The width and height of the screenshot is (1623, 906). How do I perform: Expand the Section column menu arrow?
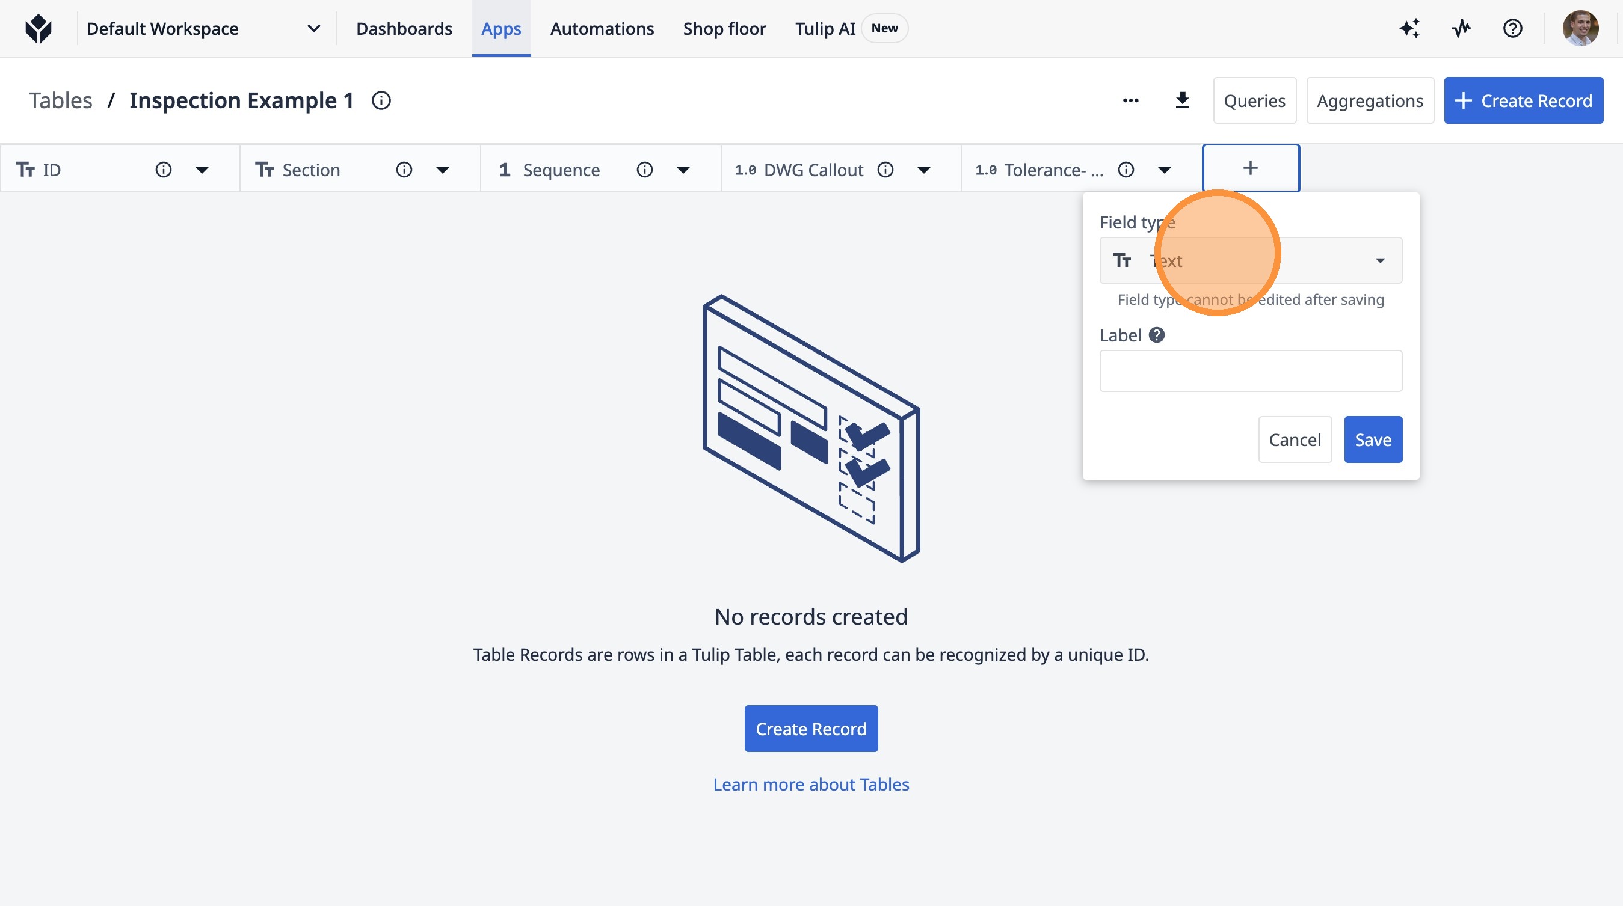(x=442, y=170)
